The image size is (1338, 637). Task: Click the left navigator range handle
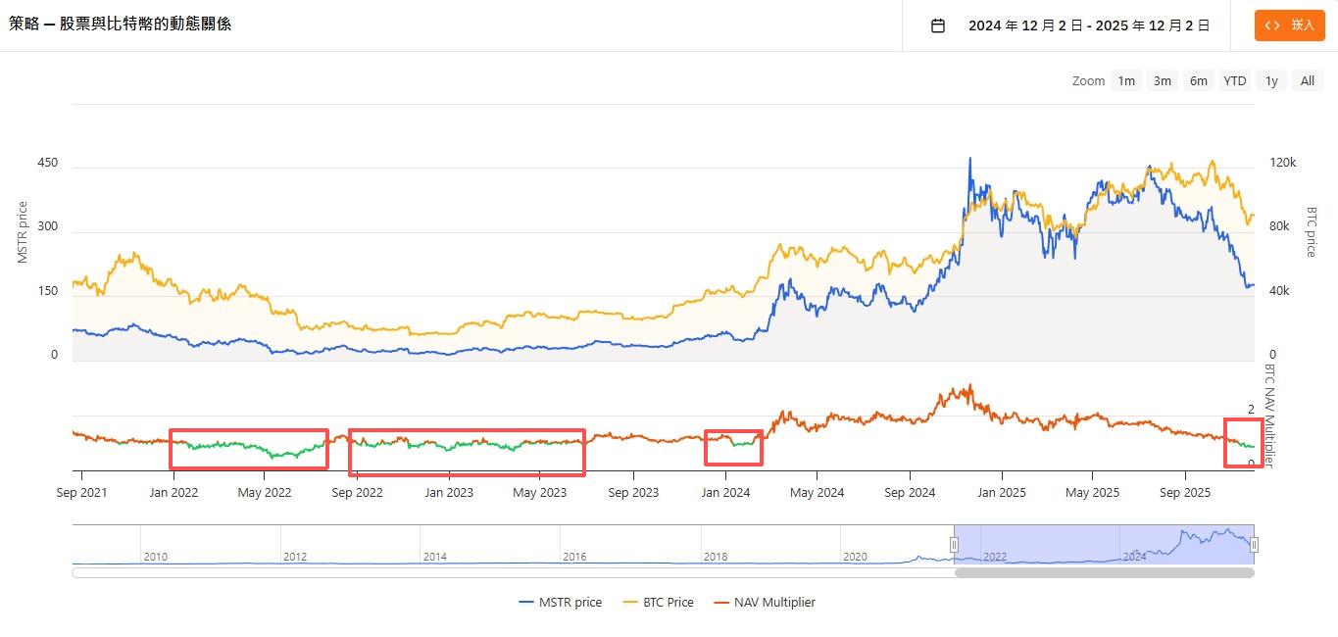[954, 544]
